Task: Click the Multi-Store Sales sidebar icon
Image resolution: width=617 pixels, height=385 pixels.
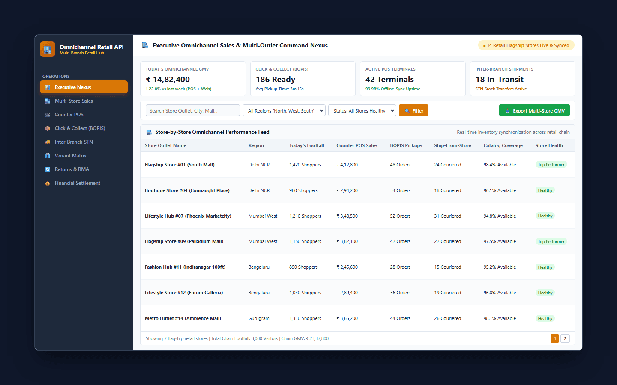Action: point(48,101)
